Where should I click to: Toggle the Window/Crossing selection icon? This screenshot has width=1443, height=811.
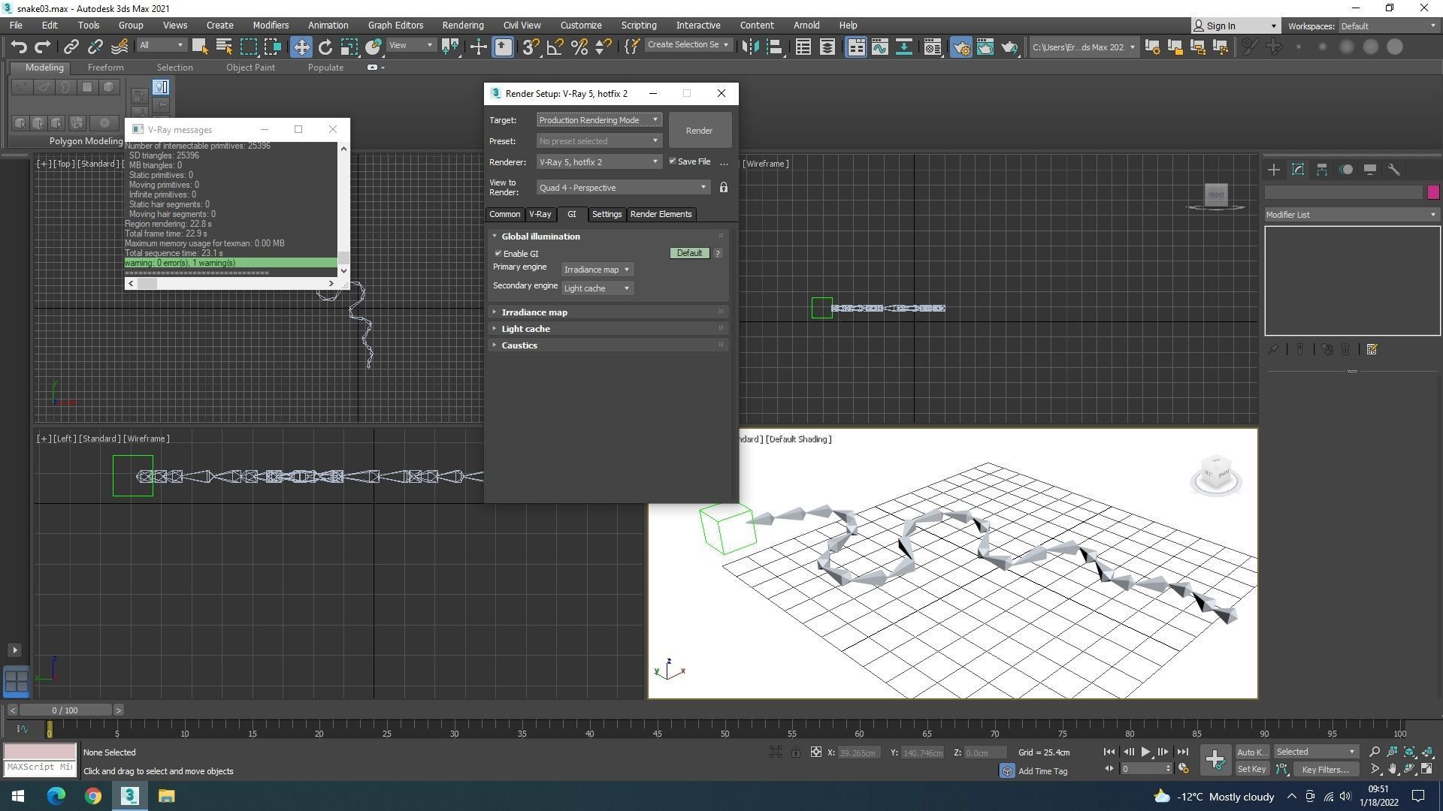point(273,47)
